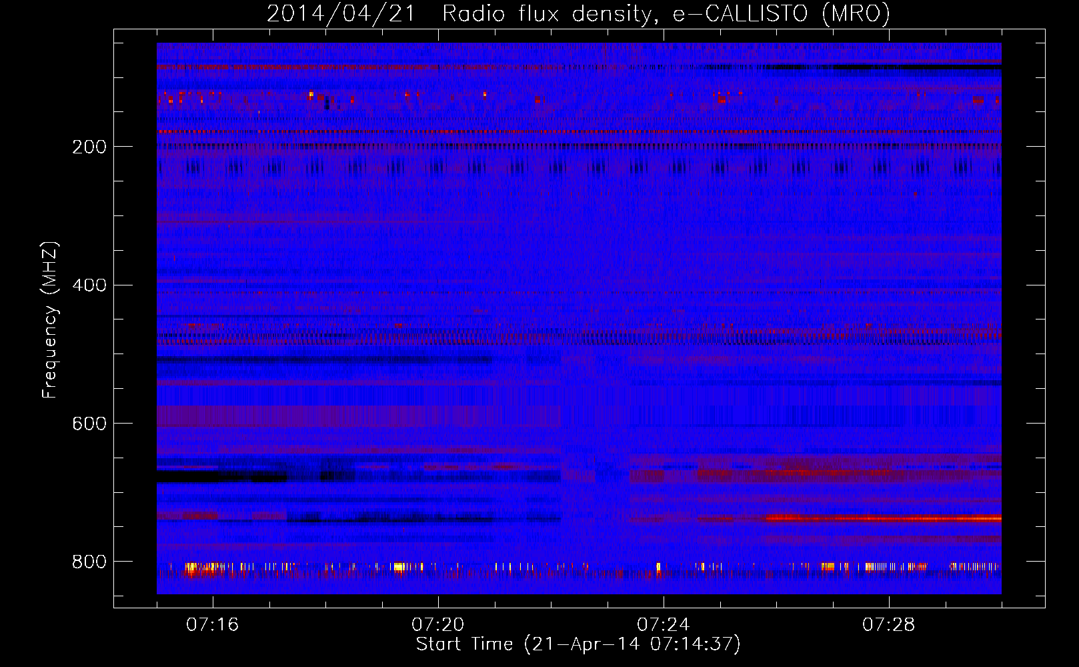
Task: Click the Y-axis label 'Frequency (MHZ)'
Action: 50,320
